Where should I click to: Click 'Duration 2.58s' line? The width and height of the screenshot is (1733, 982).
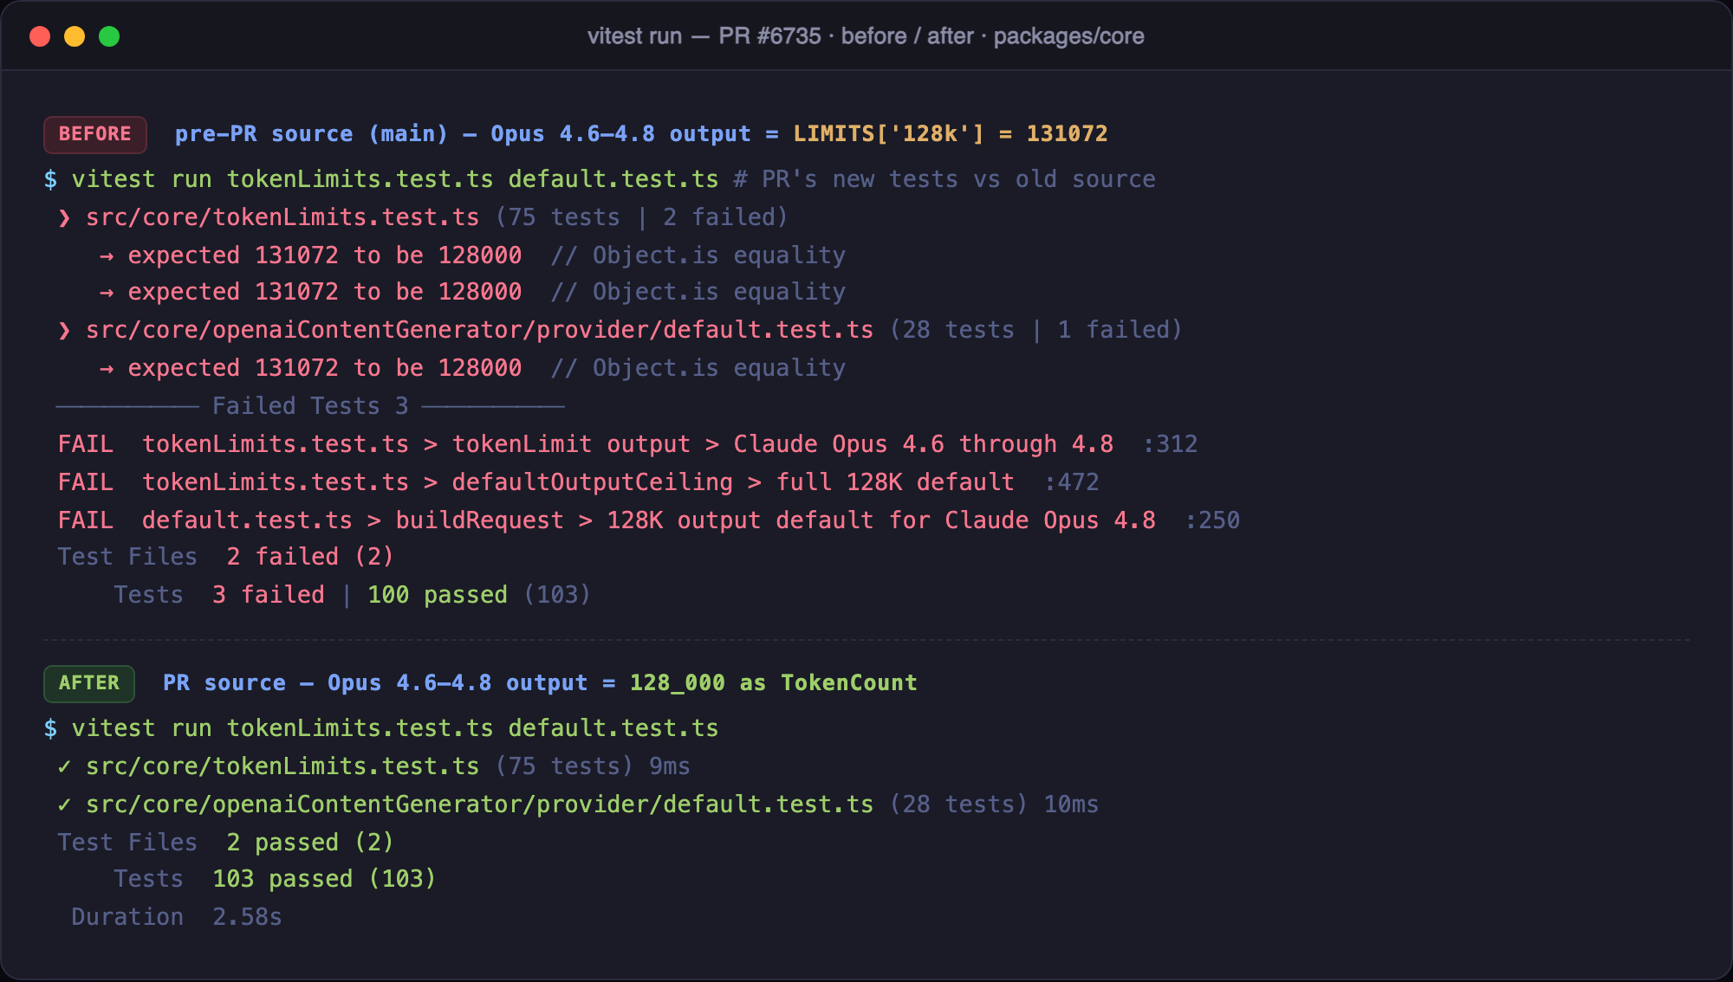pos(177,917)
